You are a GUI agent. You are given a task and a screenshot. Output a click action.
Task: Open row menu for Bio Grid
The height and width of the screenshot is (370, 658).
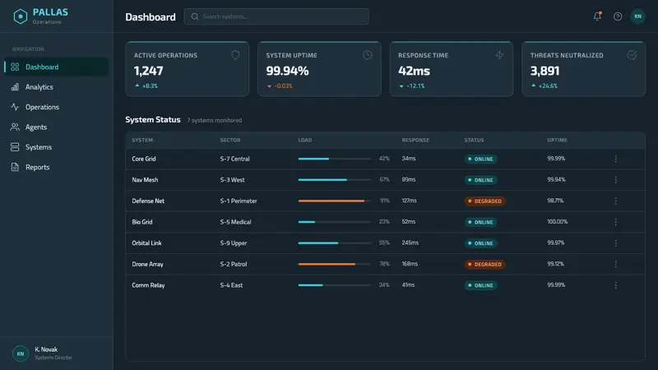[615, 222]
